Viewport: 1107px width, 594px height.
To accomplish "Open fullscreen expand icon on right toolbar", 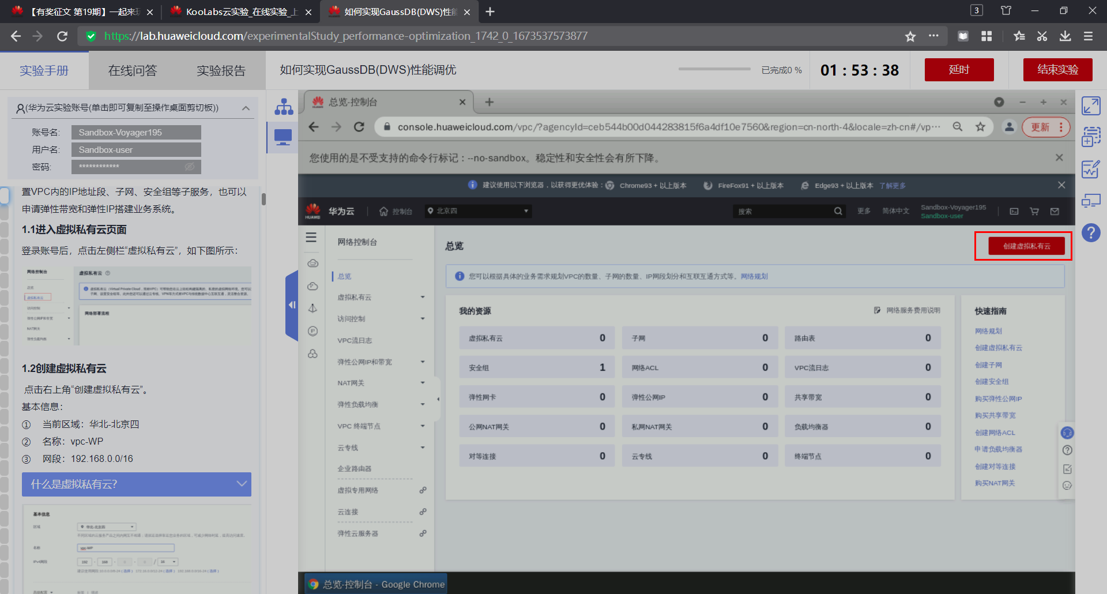I will (x=1091, y=106).
